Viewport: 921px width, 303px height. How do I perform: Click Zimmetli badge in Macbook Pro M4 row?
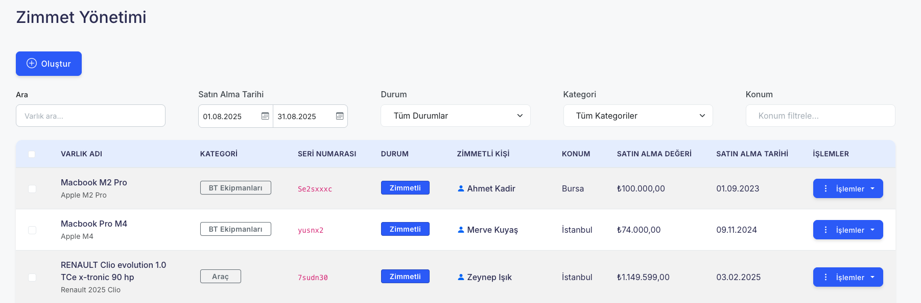(405, 229)
